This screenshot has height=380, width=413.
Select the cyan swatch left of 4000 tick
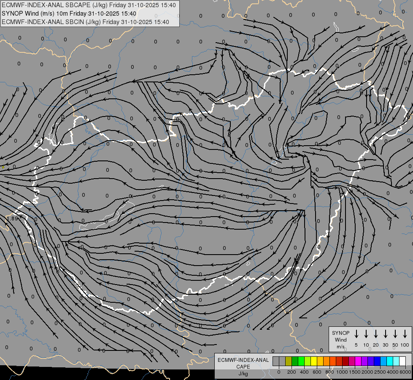tap(390, 361)
